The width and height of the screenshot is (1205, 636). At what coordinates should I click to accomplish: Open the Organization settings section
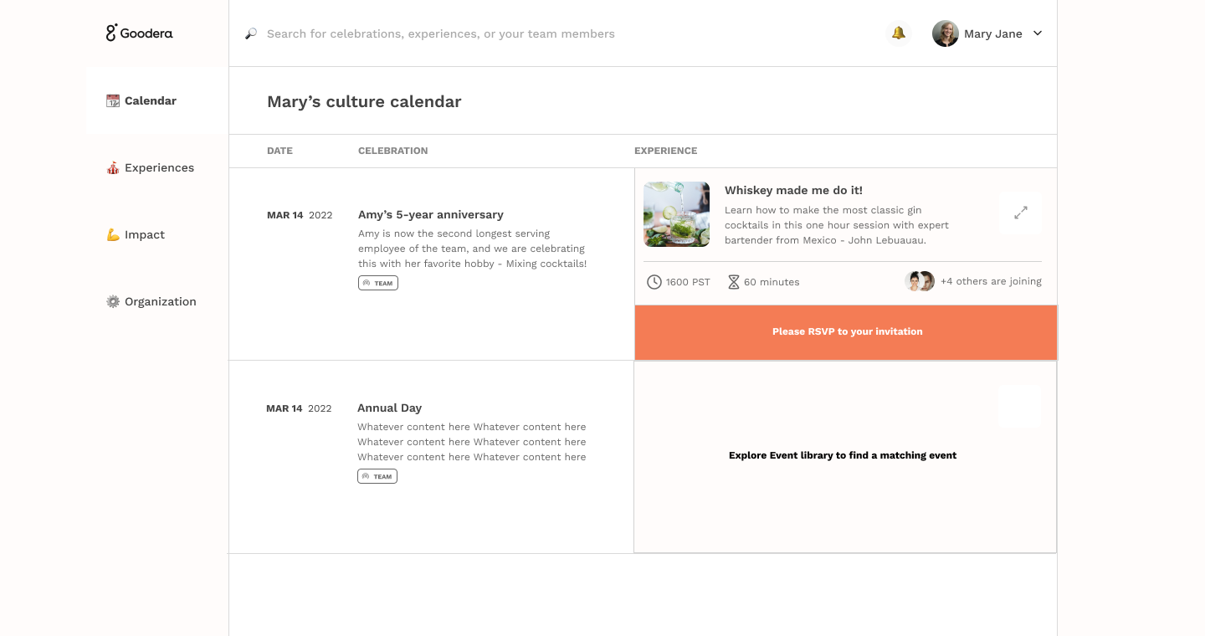(160, 301)
